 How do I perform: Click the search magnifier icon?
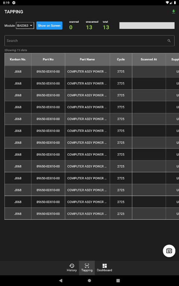pos(169,41)
